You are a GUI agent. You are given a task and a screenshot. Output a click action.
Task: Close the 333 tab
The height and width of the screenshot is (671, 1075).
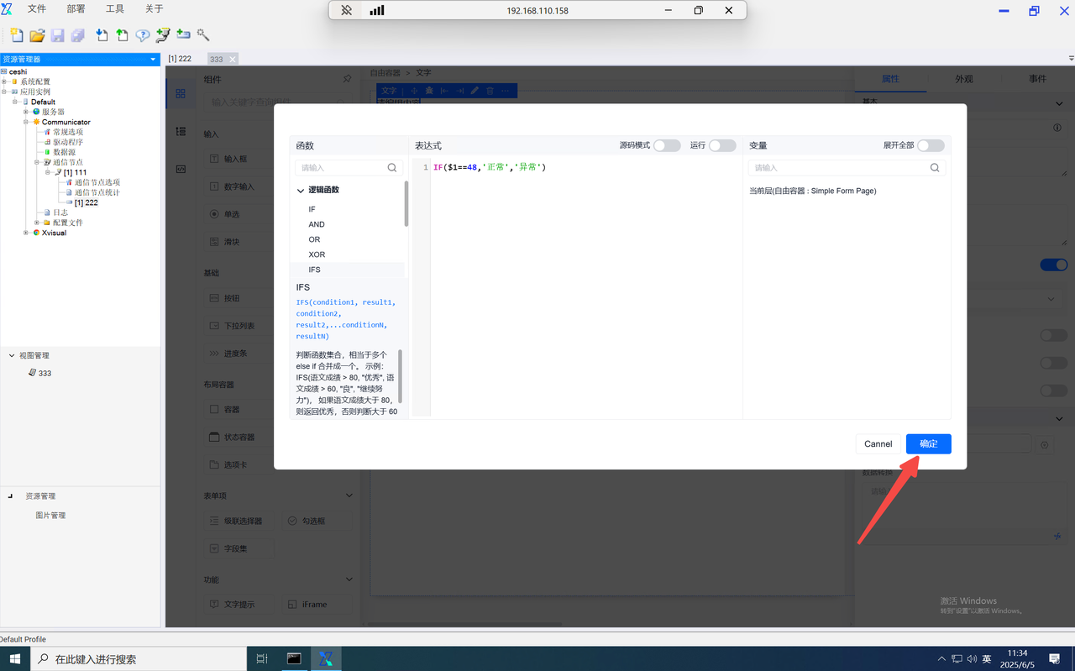[x=233, y=59]
